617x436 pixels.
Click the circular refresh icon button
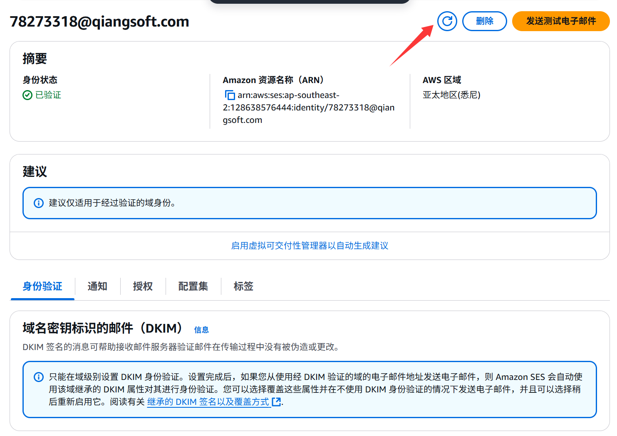[447, 21]
